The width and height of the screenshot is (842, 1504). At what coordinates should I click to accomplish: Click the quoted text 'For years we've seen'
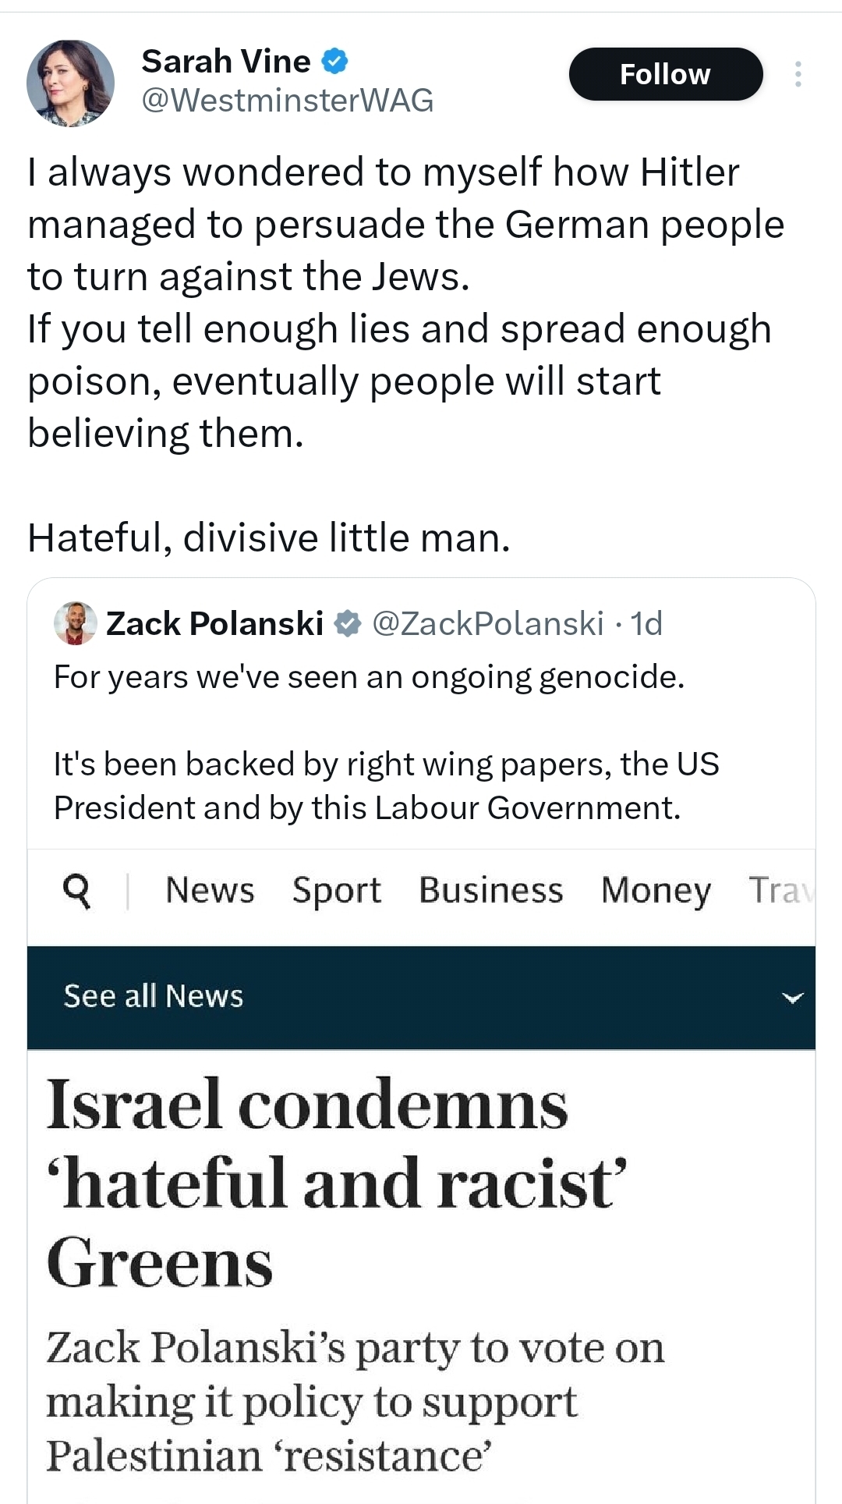[369, 677]
